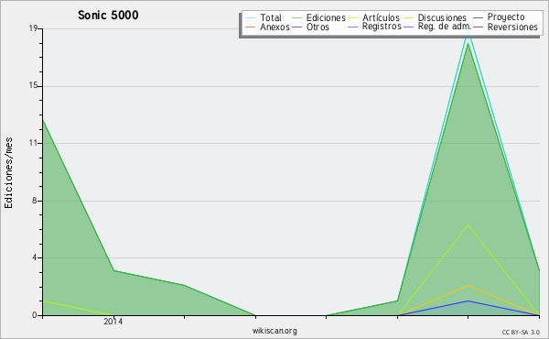
Task: Click the Proyecto legend label
Action: (506, 17)
